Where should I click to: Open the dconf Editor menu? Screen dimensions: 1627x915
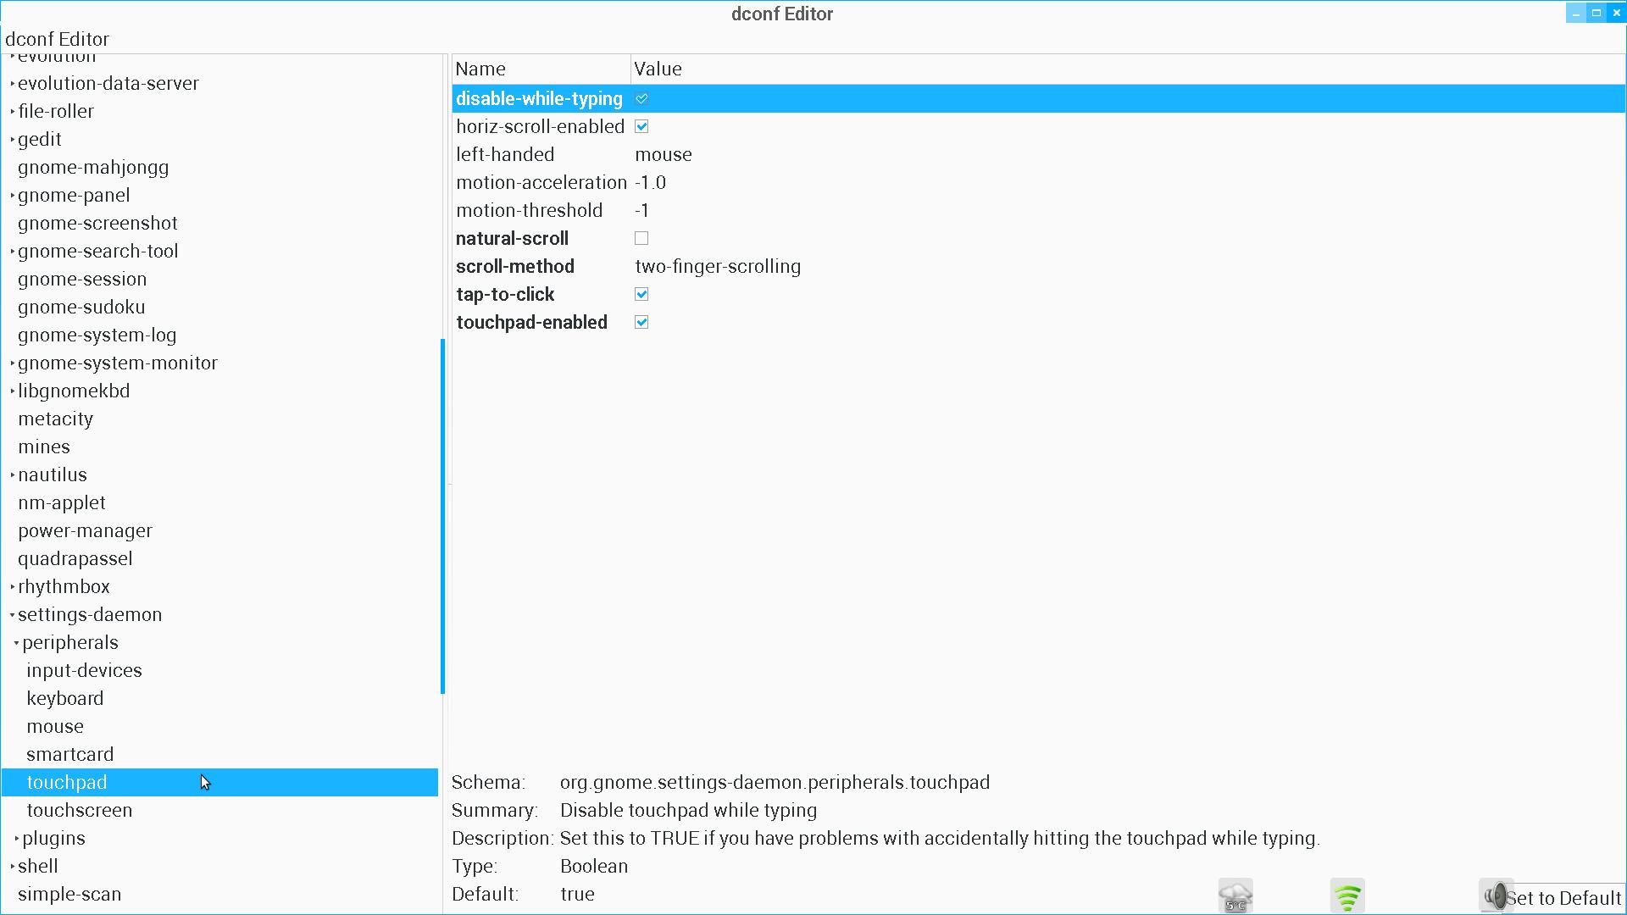(57, 39)
